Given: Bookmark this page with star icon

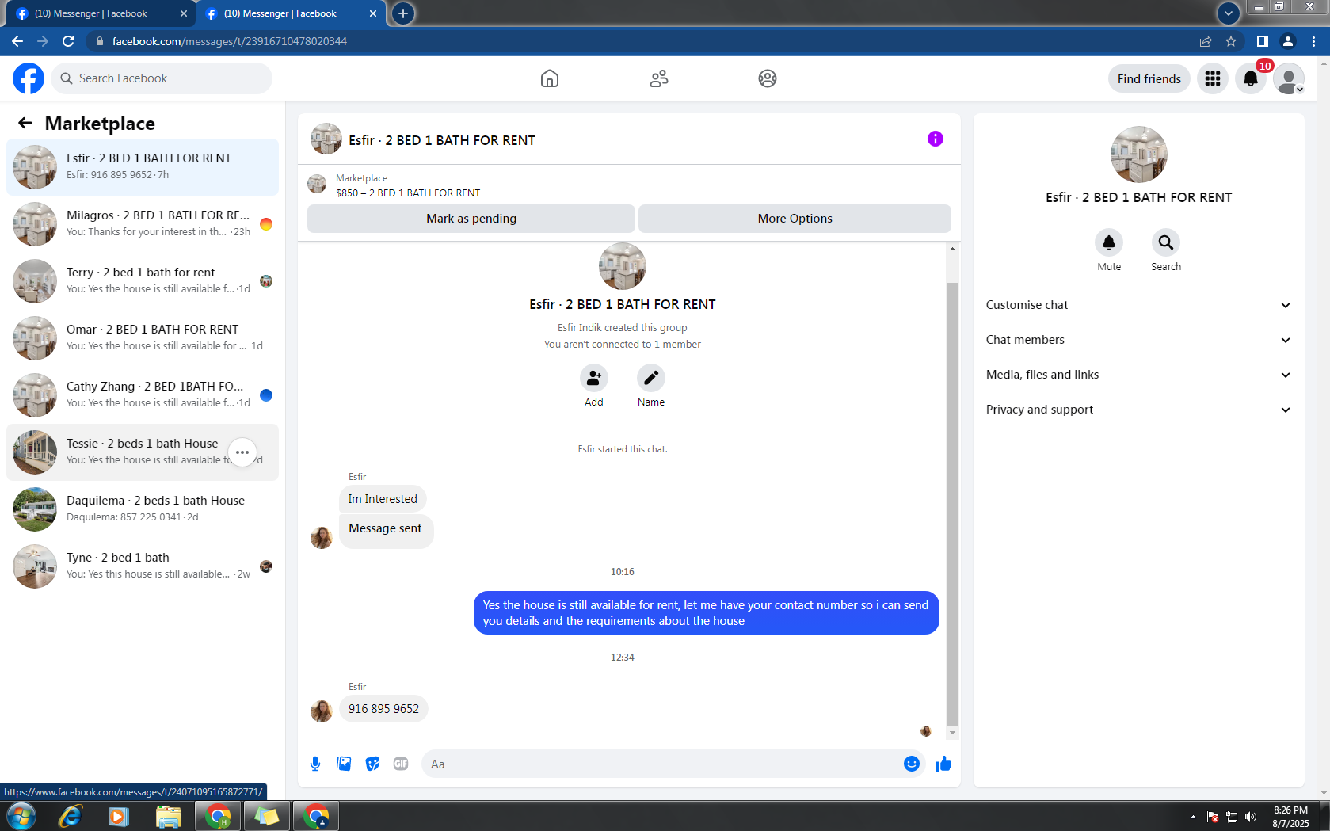Looking at the screenshot, I should tap(1231, 41).
